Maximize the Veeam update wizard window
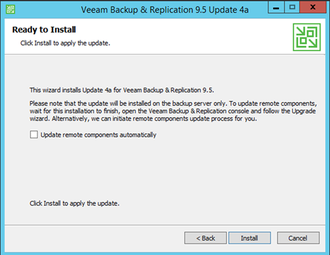This screenshot has width=330, height=255. click(292, 8)
